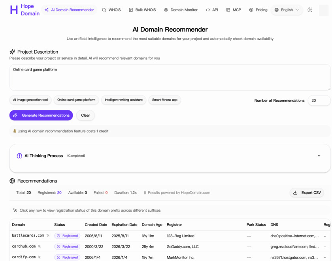Navigate to MCP page
Screen dimensions: 332x261
[x=234, y=10]
